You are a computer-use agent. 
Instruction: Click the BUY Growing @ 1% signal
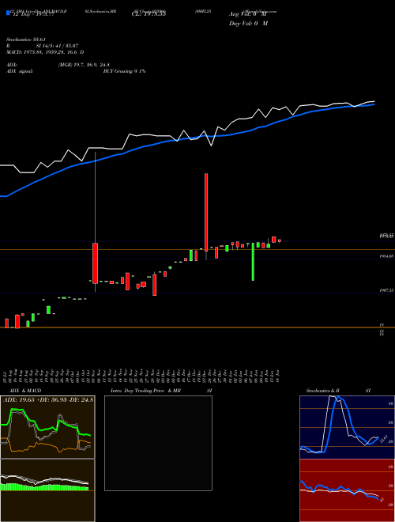124,71
